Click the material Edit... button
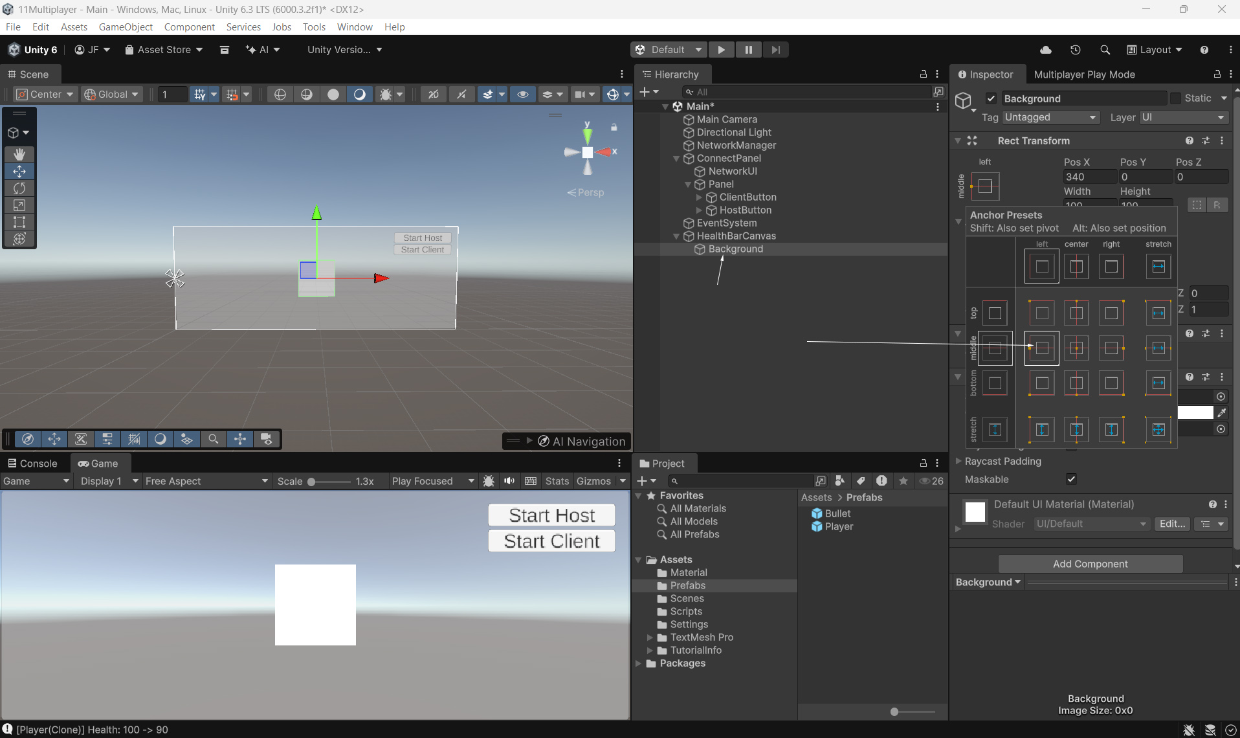The width and height of the screenshot is (1240, 738). [1171, 524]
